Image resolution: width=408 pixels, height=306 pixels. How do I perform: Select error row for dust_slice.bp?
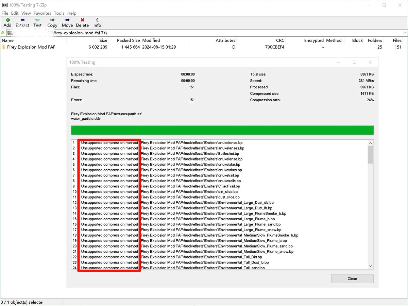click(219, 197)
